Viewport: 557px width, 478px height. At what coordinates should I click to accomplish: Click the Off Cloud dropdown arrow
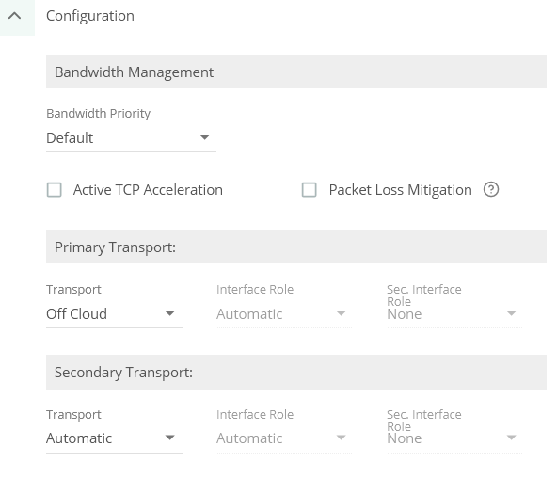170,313
